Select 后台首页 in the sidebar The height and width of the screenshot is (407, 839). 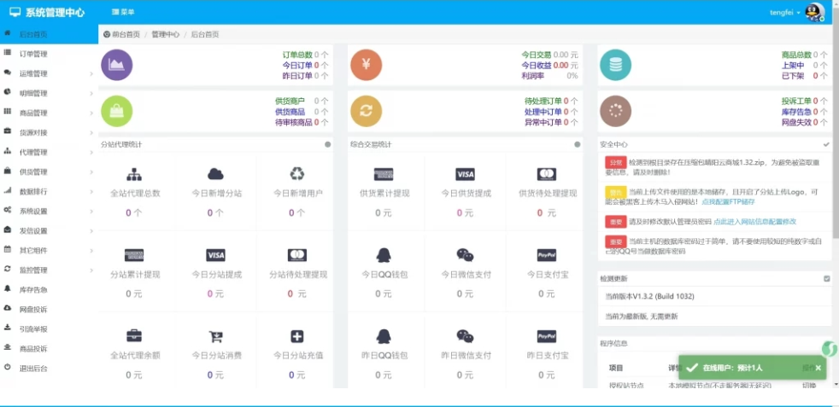coord(50,34)
